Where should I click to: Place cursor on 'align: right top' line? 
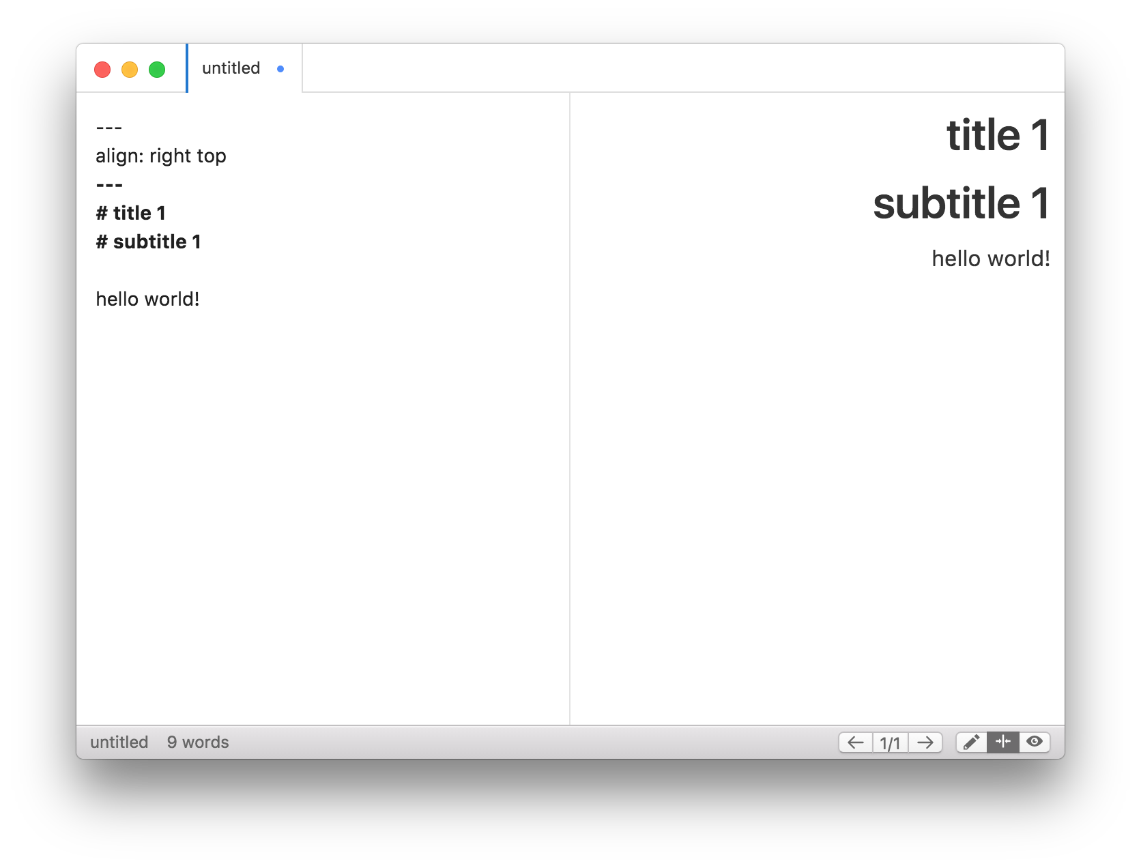point(161,156)
